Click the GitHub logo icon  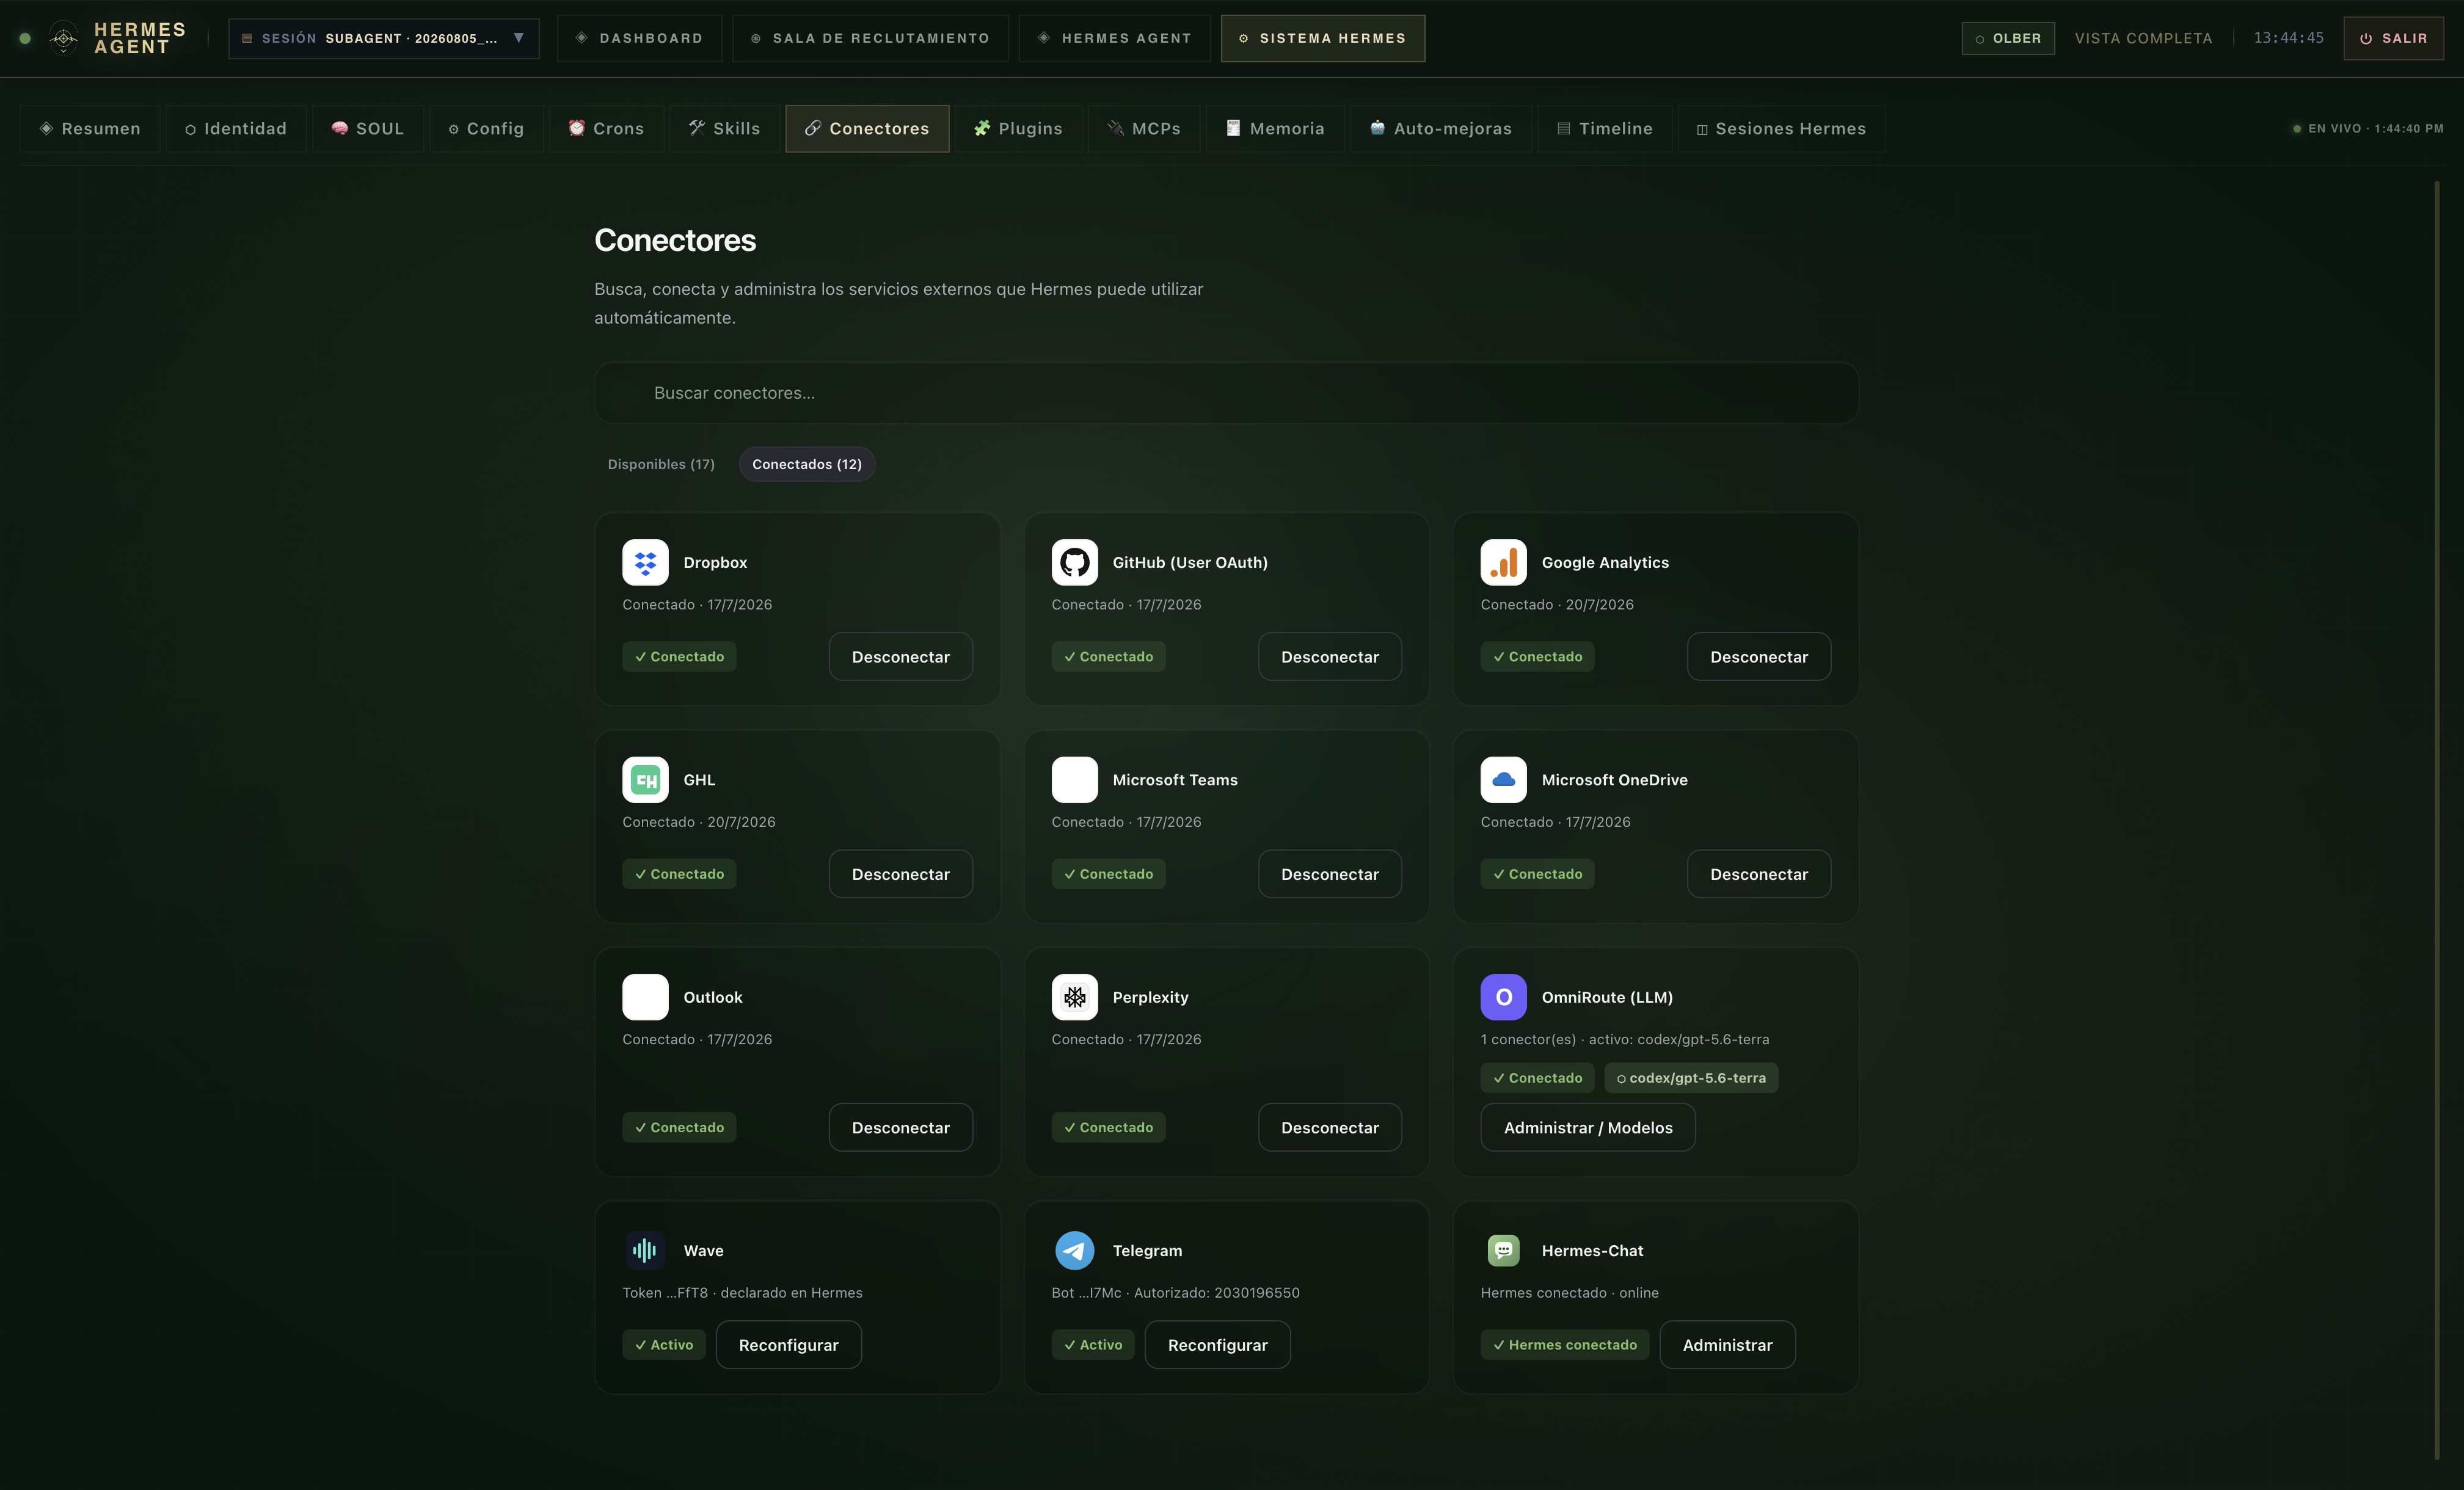(x=1074, y=562)
